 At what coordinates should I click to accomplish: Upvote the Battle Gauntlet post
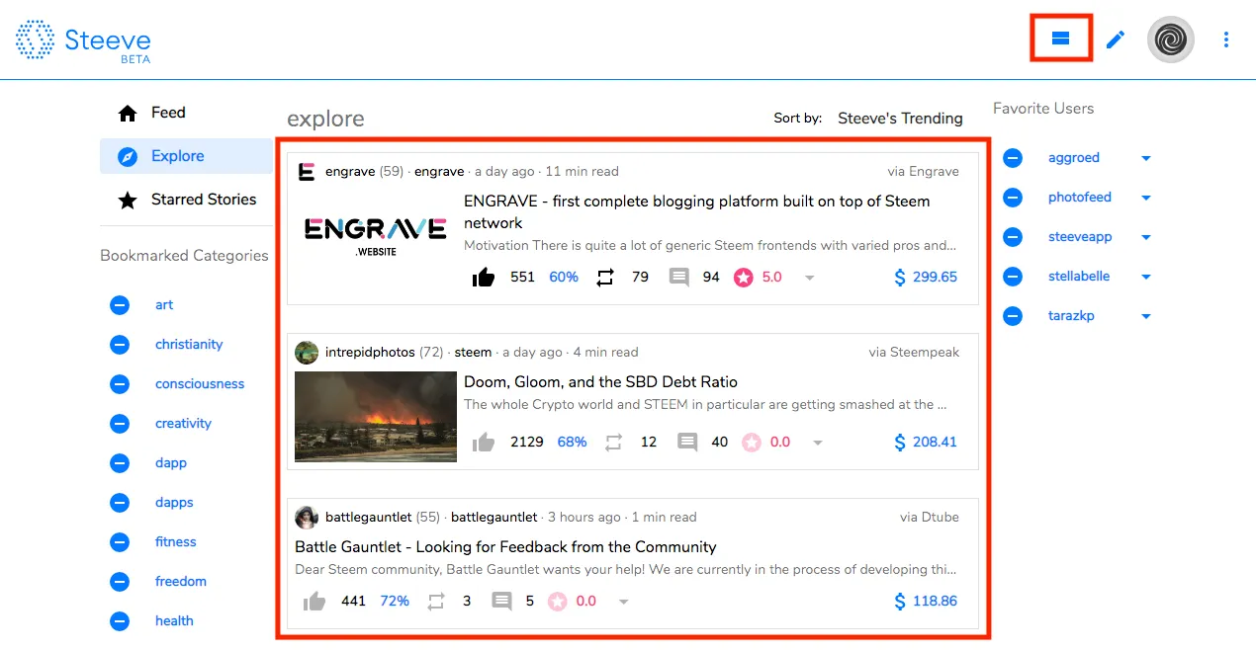[x=314, y=602]
